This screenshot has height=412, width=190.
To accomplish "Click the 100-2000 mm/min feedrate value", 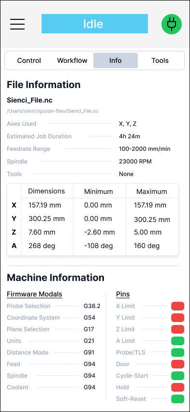I will pyautogui.click(x=145, y=149).
